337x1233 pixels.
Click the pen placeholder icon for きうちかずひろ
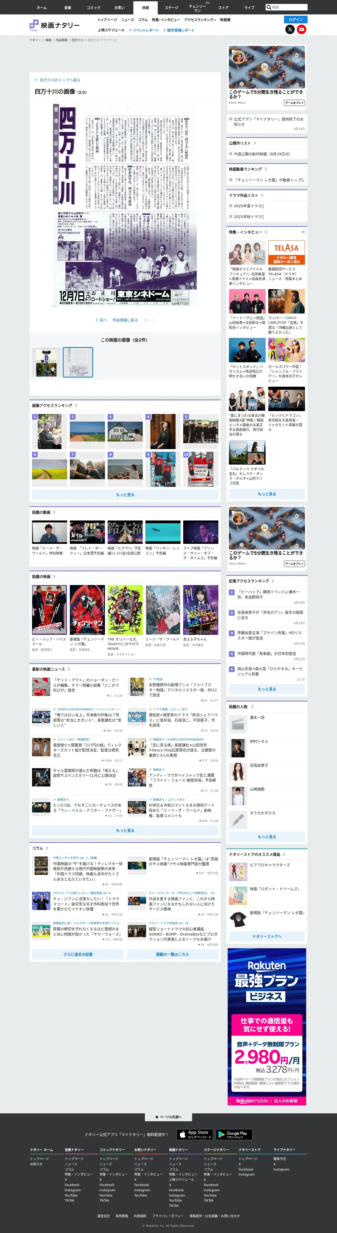238,820
